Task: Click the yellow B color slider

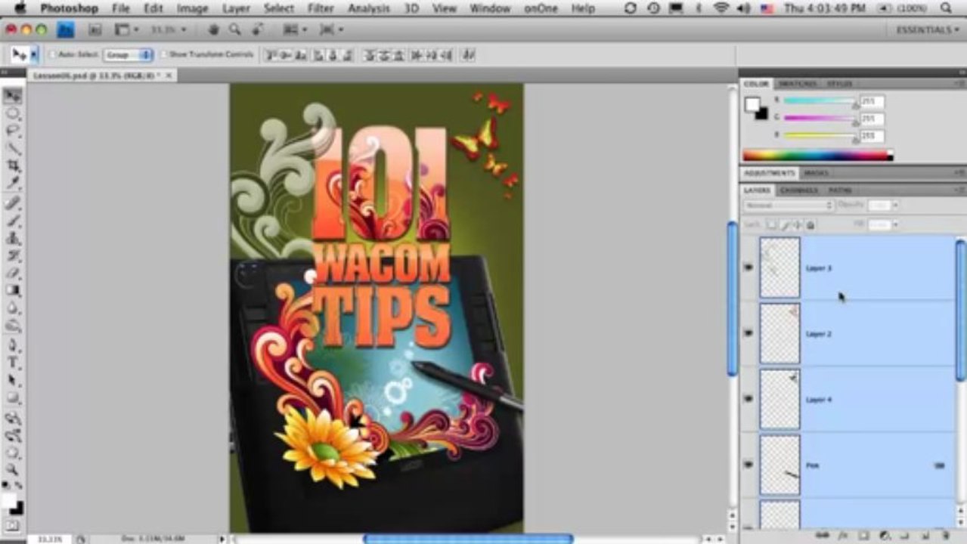Action: tap(820, 135)
